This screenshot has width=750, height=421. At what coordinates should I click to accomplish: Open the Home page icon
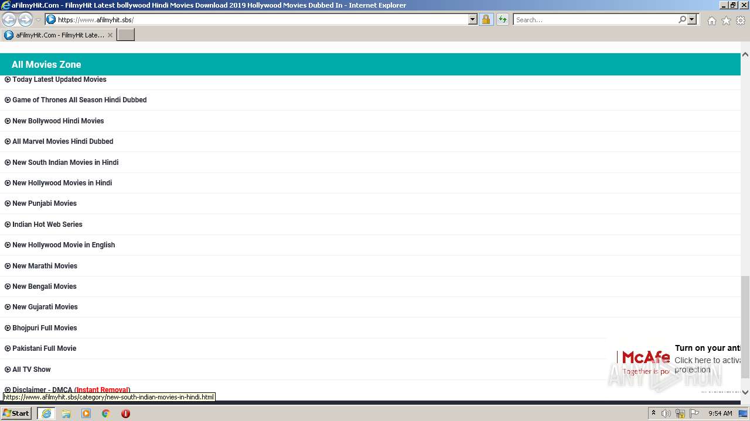711,20
